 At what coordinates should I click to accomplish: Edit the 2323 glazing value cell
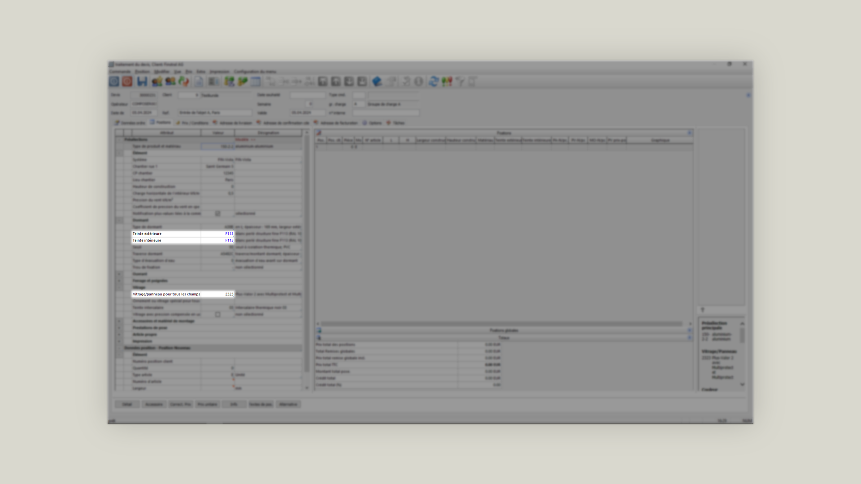(x=217, y=294)
